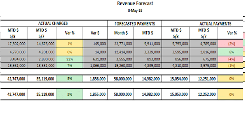The height and width of the screenshot is (133, 245).
Task: Select cell with value 14,676,000
Action: (42, 44)
